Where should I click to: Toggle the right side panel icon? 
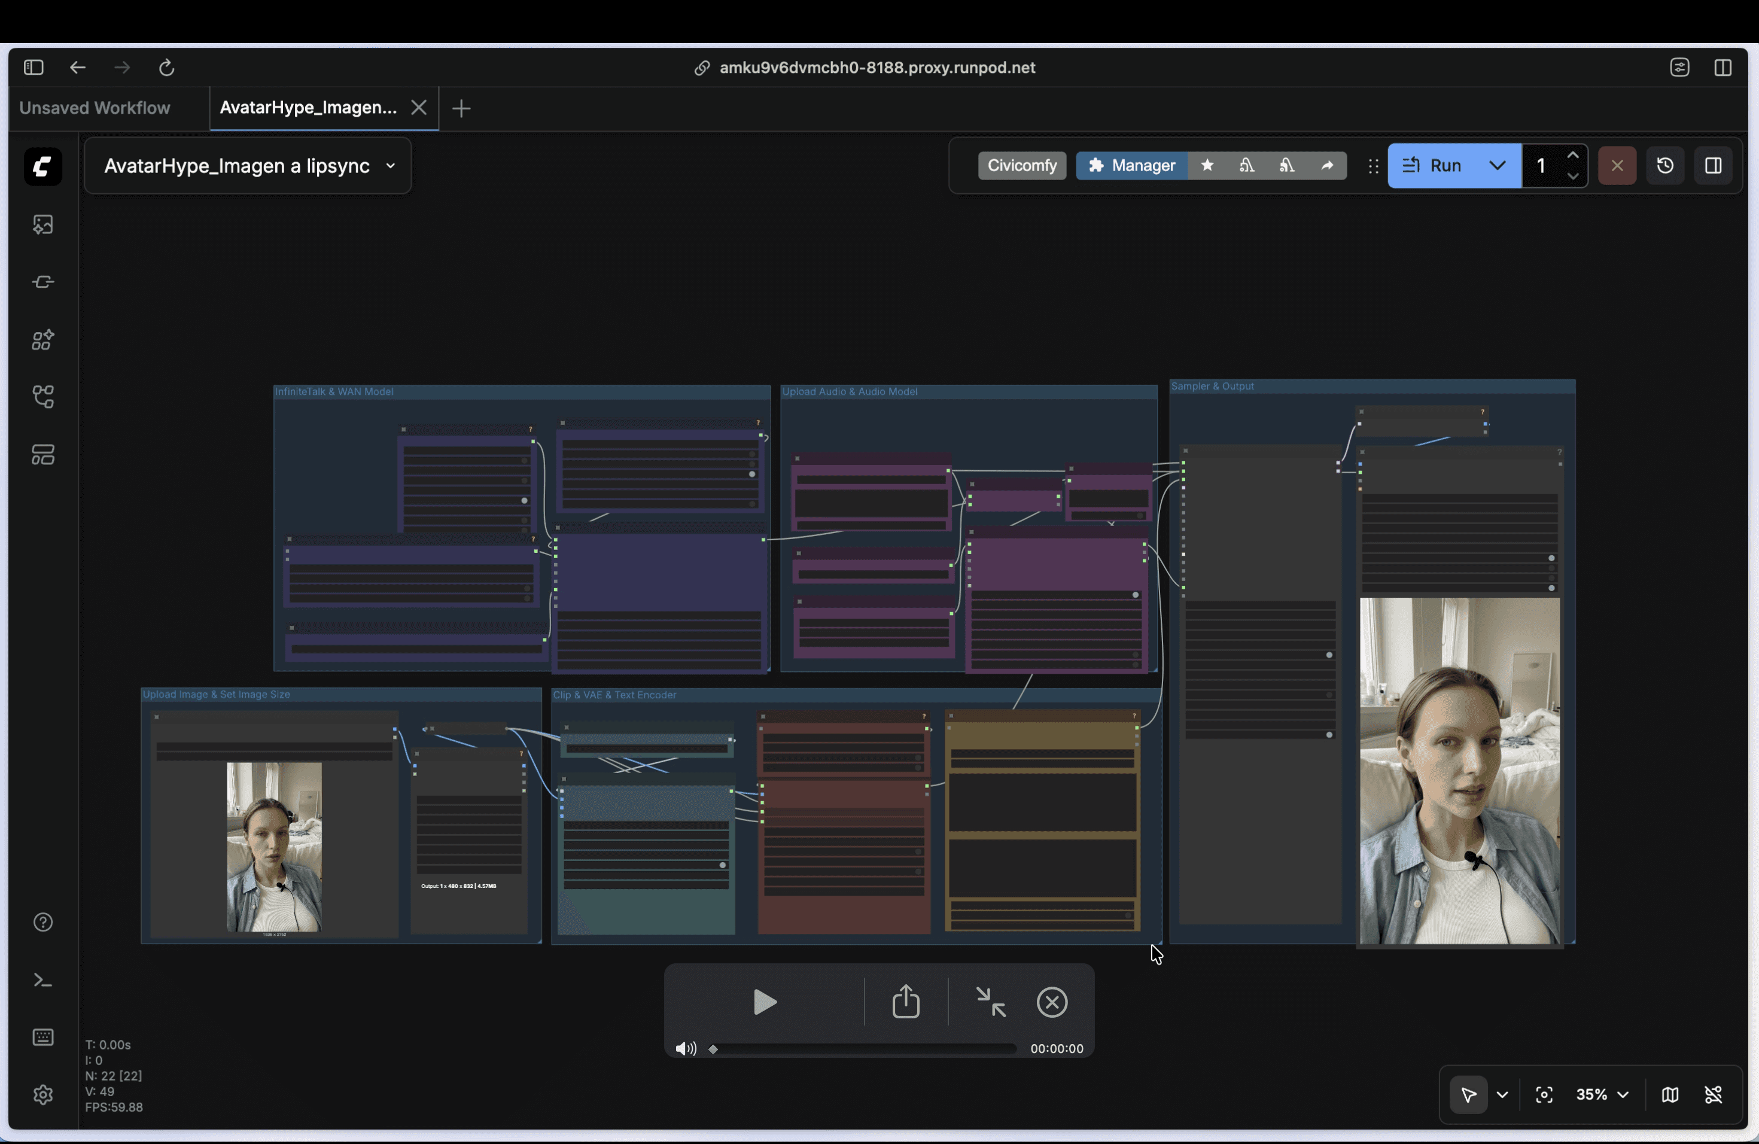[x=1713, y=166]
